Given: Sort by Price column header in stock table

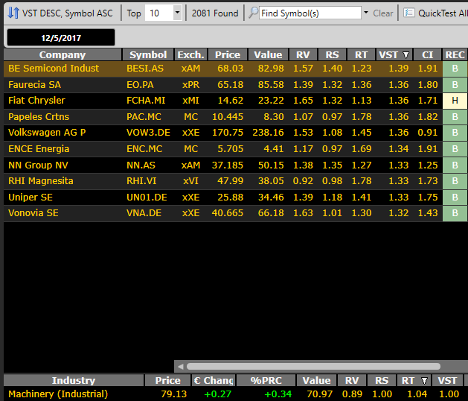Looking at the screenshot, I should pyautogui.click(x=228, y=54).
